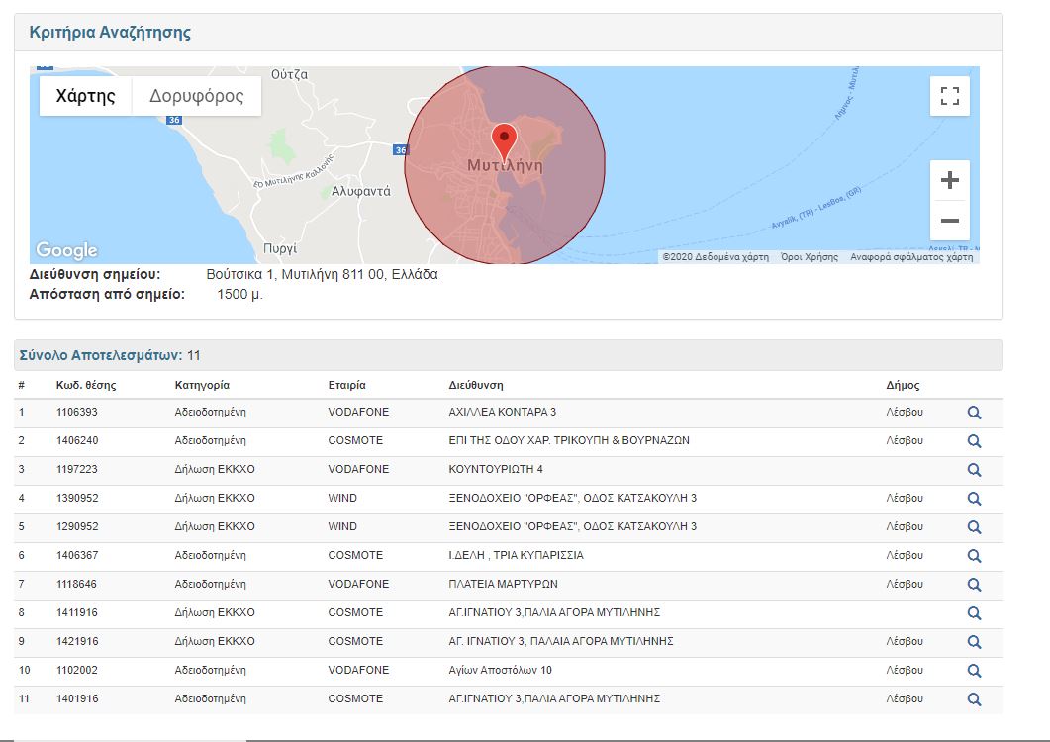Click magnifier icon for row 1390952

point(975,499)
